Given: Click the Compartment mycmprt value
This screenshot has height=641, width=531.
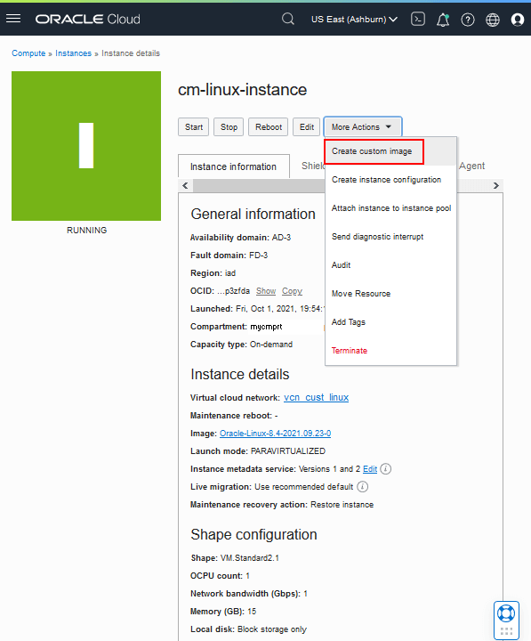Looking at the screenshot, I should tap(266, 327).
